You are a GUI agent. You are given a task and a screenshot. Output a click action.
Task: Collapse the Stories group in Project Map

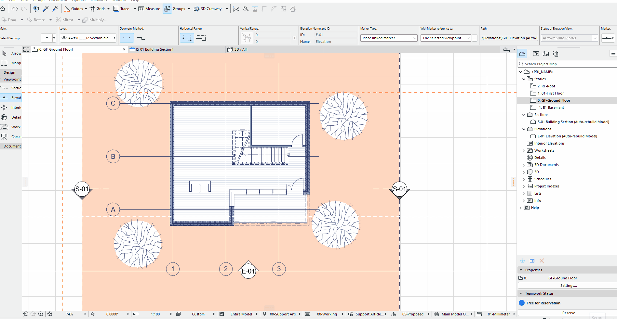coord(523,79)
